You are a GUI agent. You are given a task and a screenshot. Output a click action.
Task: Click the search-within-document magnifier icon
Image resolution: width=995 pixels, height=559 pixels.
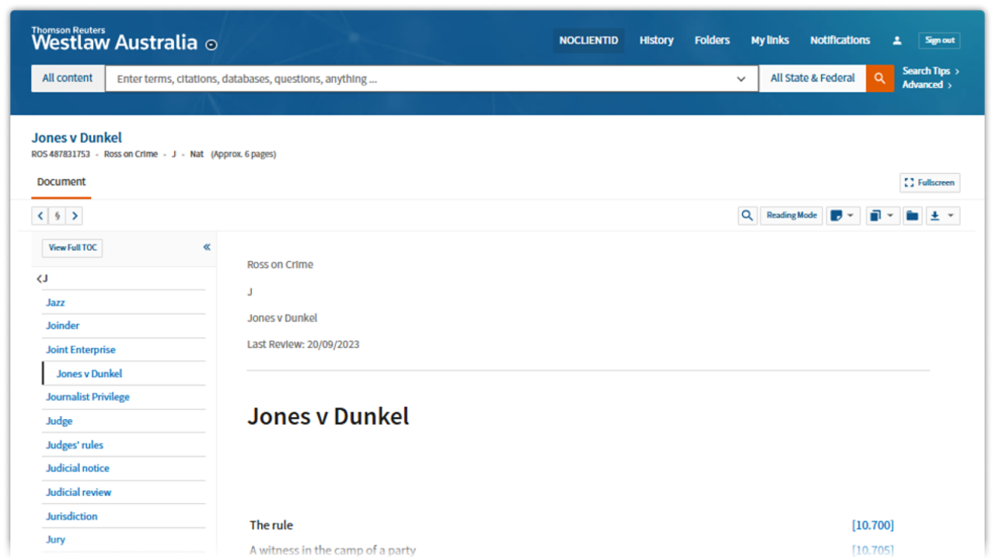747,216
